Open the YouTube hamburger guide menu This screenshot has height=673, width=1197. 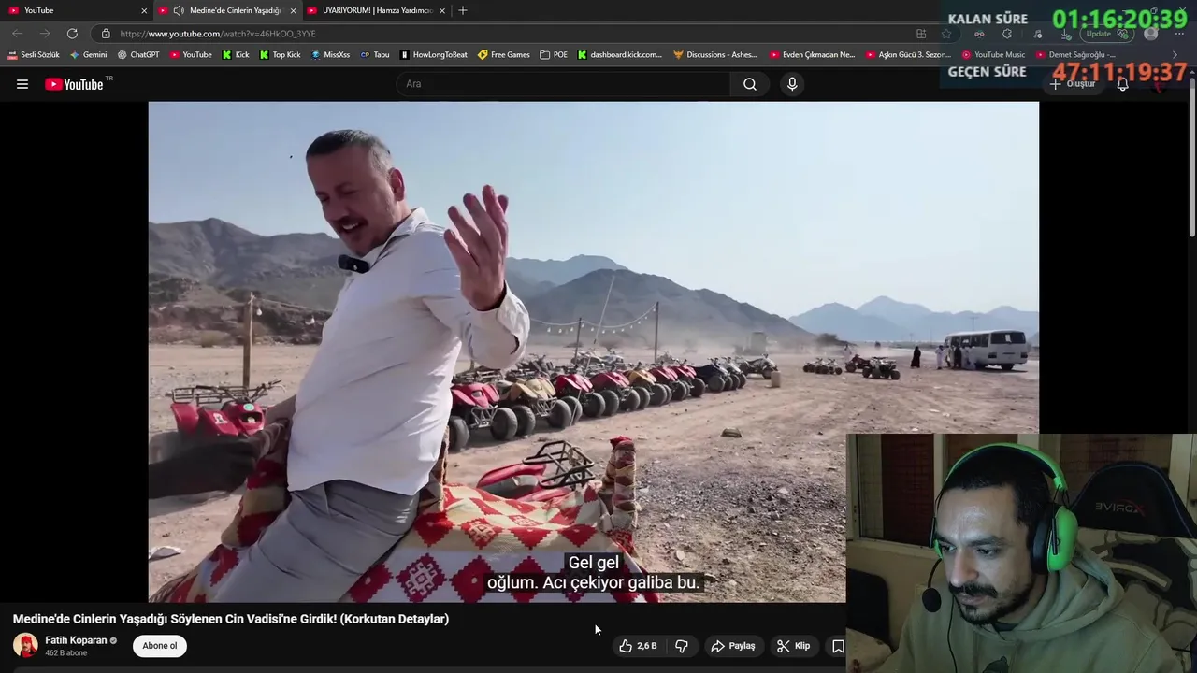[22, 84]
